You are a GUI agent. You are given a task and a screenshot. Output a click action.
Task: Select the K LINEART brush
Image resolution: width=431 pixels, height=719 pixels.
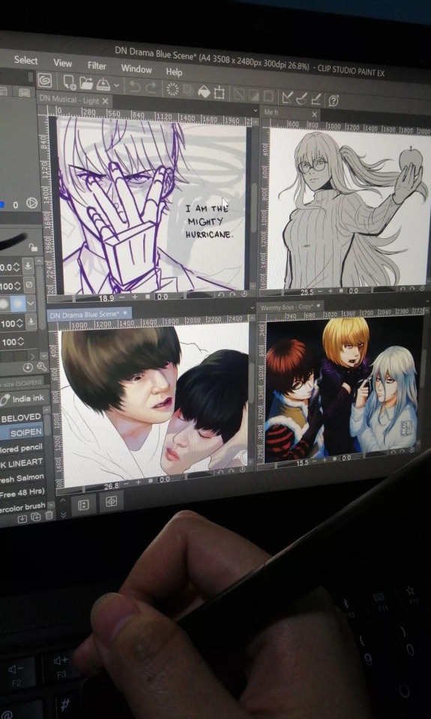pos(22,463)
